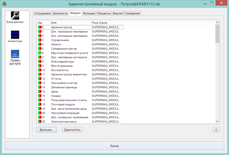Select the Модули tab
This screenshot has width=229, height=155.
click(x=75, y=13)
